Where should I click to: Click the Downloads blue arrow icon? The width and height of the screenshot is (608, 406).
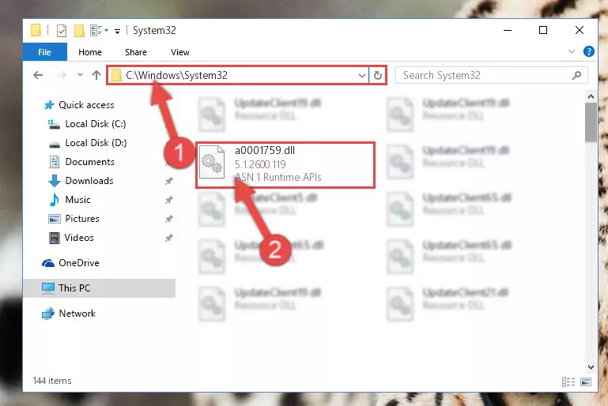55,181
